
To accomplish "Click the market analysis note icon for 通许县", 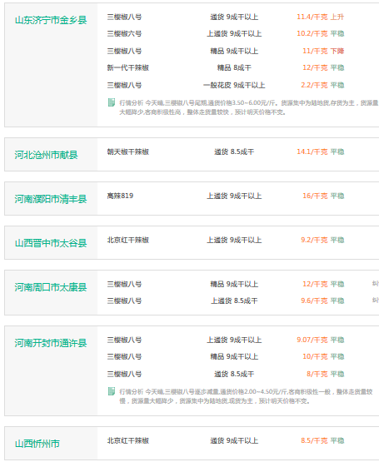I will (x=112, y=391).
